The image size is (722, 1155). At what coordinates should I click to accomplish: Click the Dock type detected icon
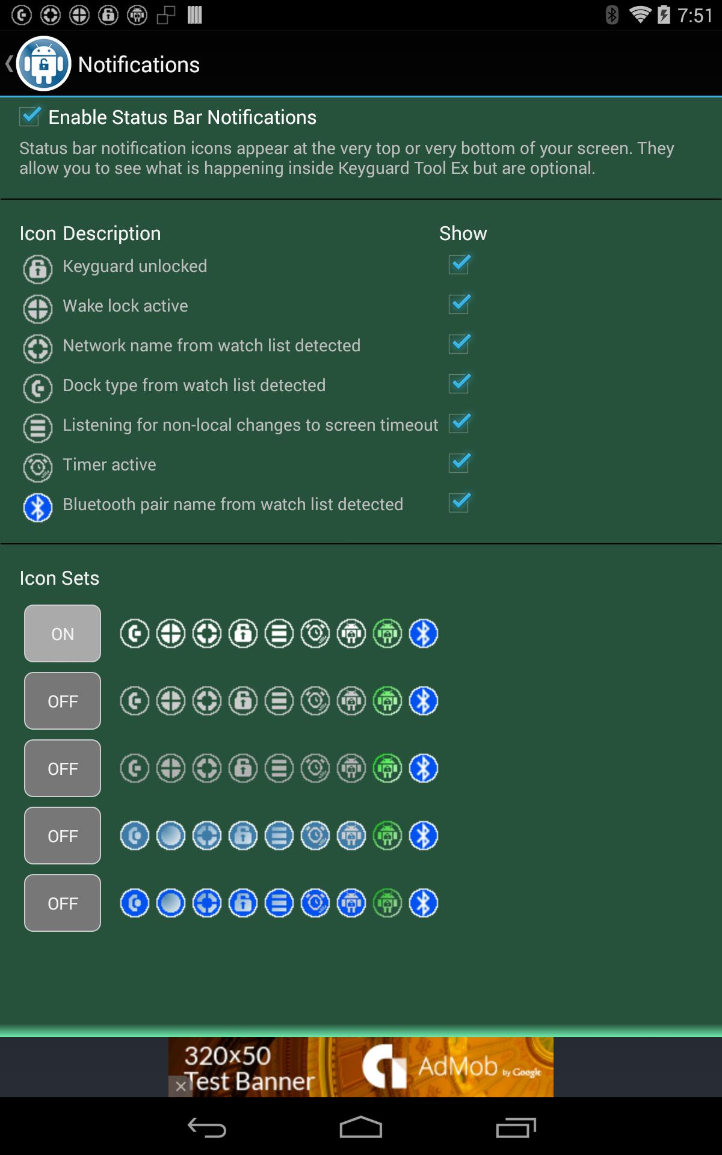[x=37, y=388]
